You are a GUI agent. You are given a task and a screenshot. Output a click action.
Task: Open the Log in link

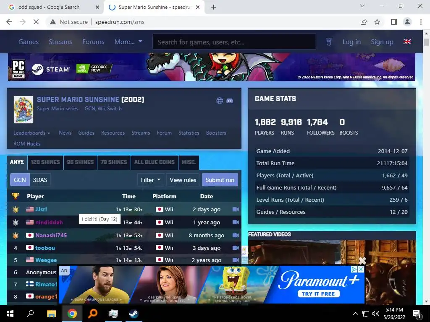point(351,42)
